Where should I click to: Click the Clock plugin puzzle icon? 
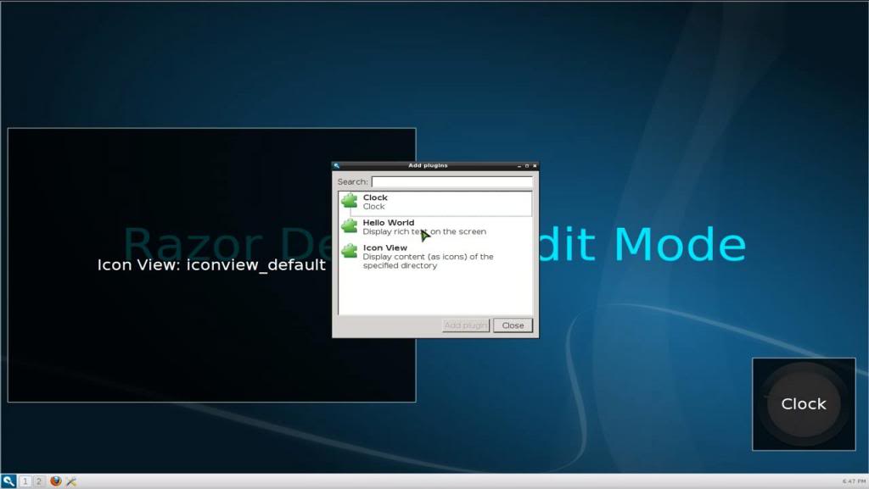349,202
